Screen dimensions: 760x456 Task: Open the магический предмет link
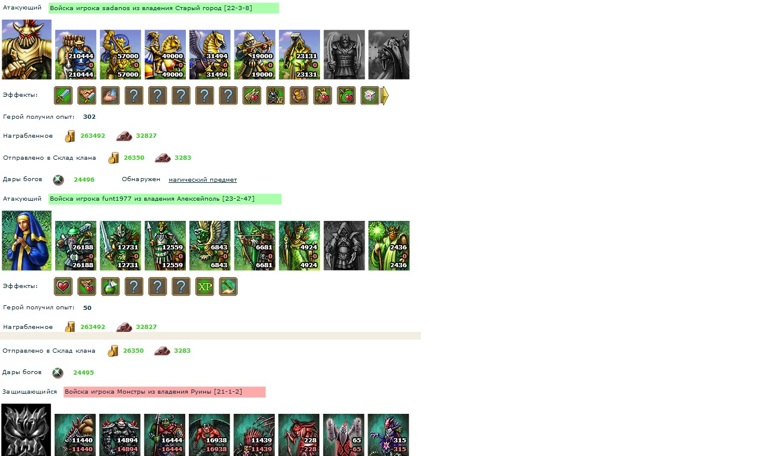click(x=202, y=180)
